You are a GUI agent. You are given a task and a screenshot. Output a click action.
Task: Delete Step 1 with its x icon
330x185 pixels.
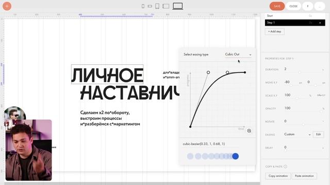[320, 23]
